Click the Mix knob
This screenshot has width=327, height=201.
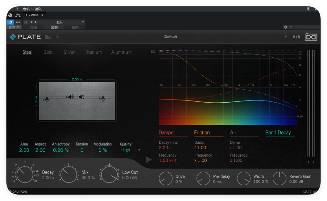[68, 175]
